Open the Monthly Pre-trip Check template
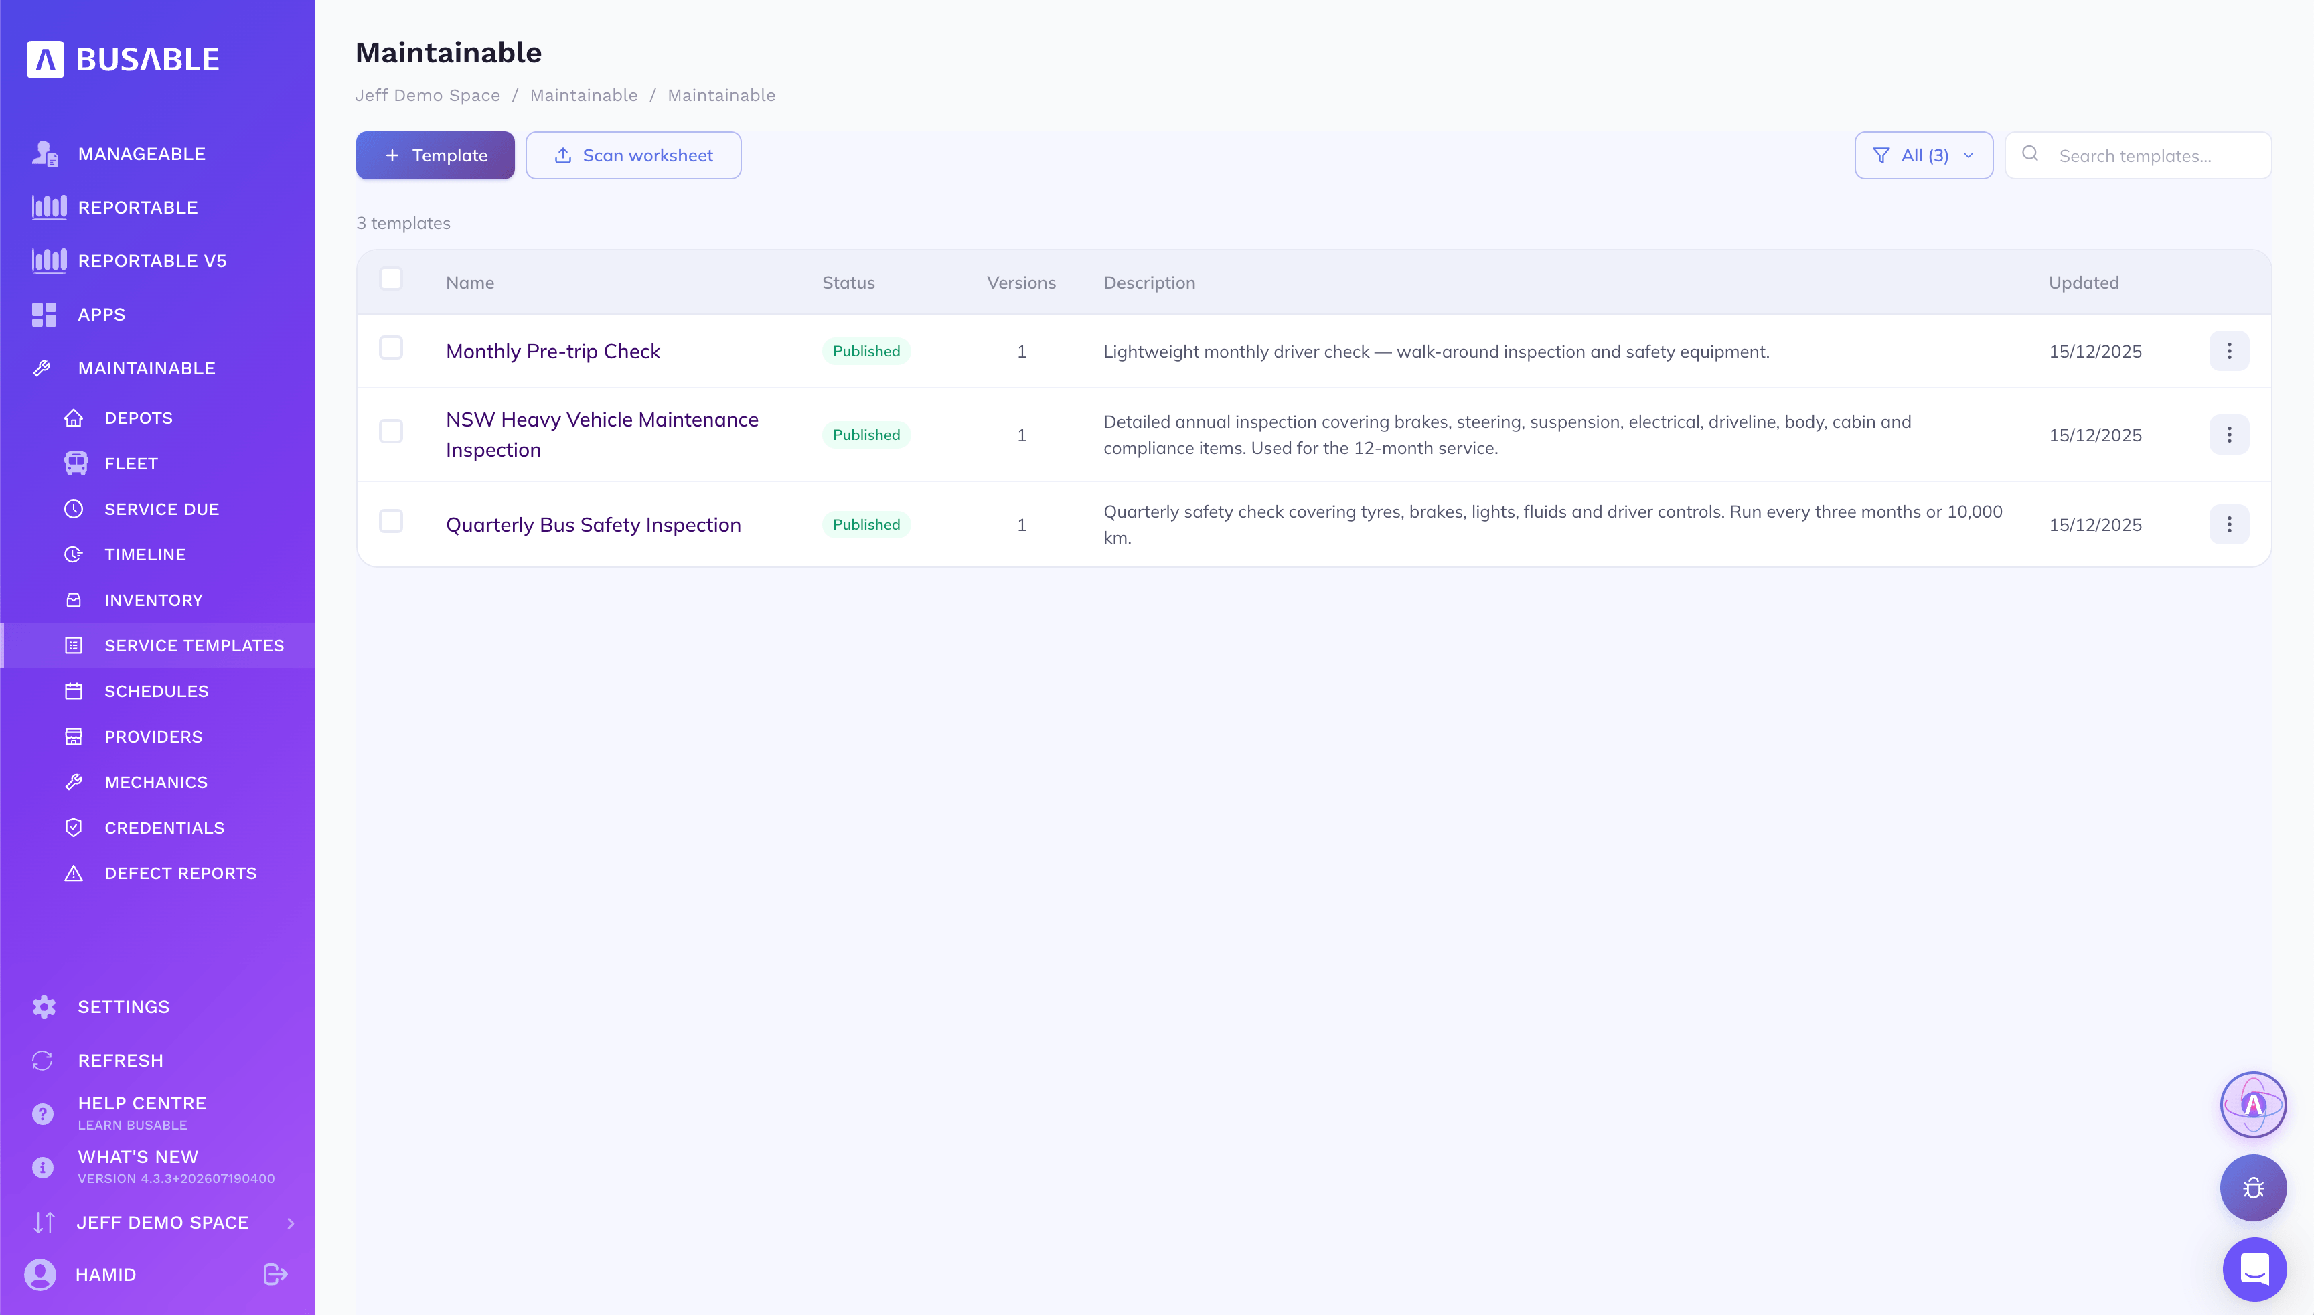2314x1315 pixels. tap(553, 352)
